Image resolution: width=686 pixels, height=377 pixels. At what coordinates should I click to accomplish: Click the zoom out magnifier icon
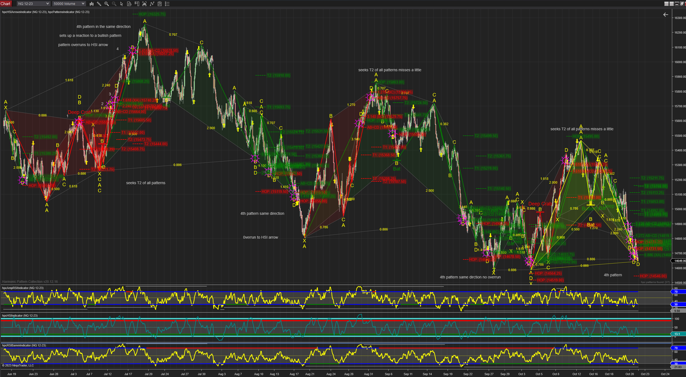click(x=114, y=4)
